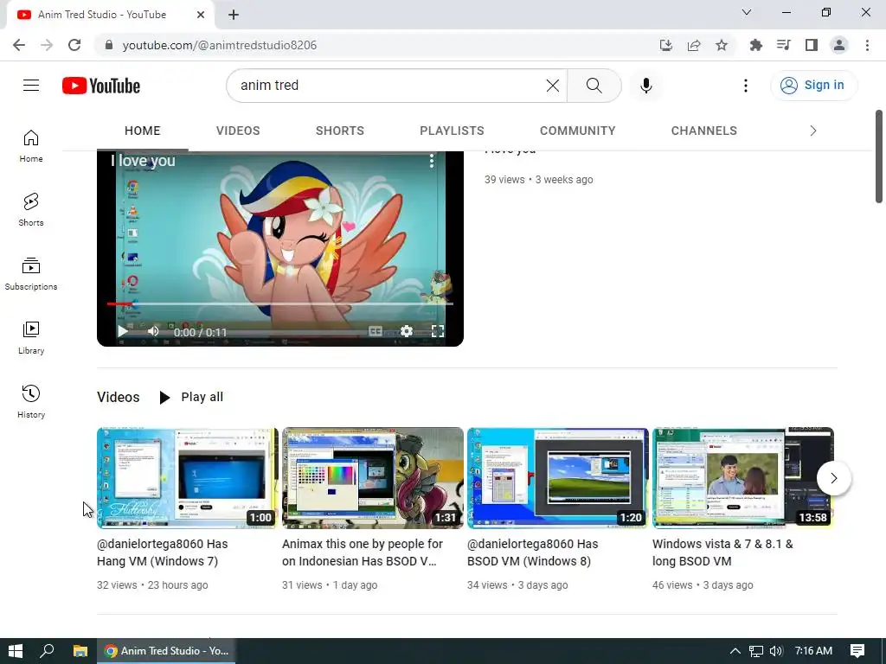Screen dimensions: 886x664
Task: Open '@danielortega8060 Has Hang VM (Windows 7)' title
Action: tap(163, 552)
